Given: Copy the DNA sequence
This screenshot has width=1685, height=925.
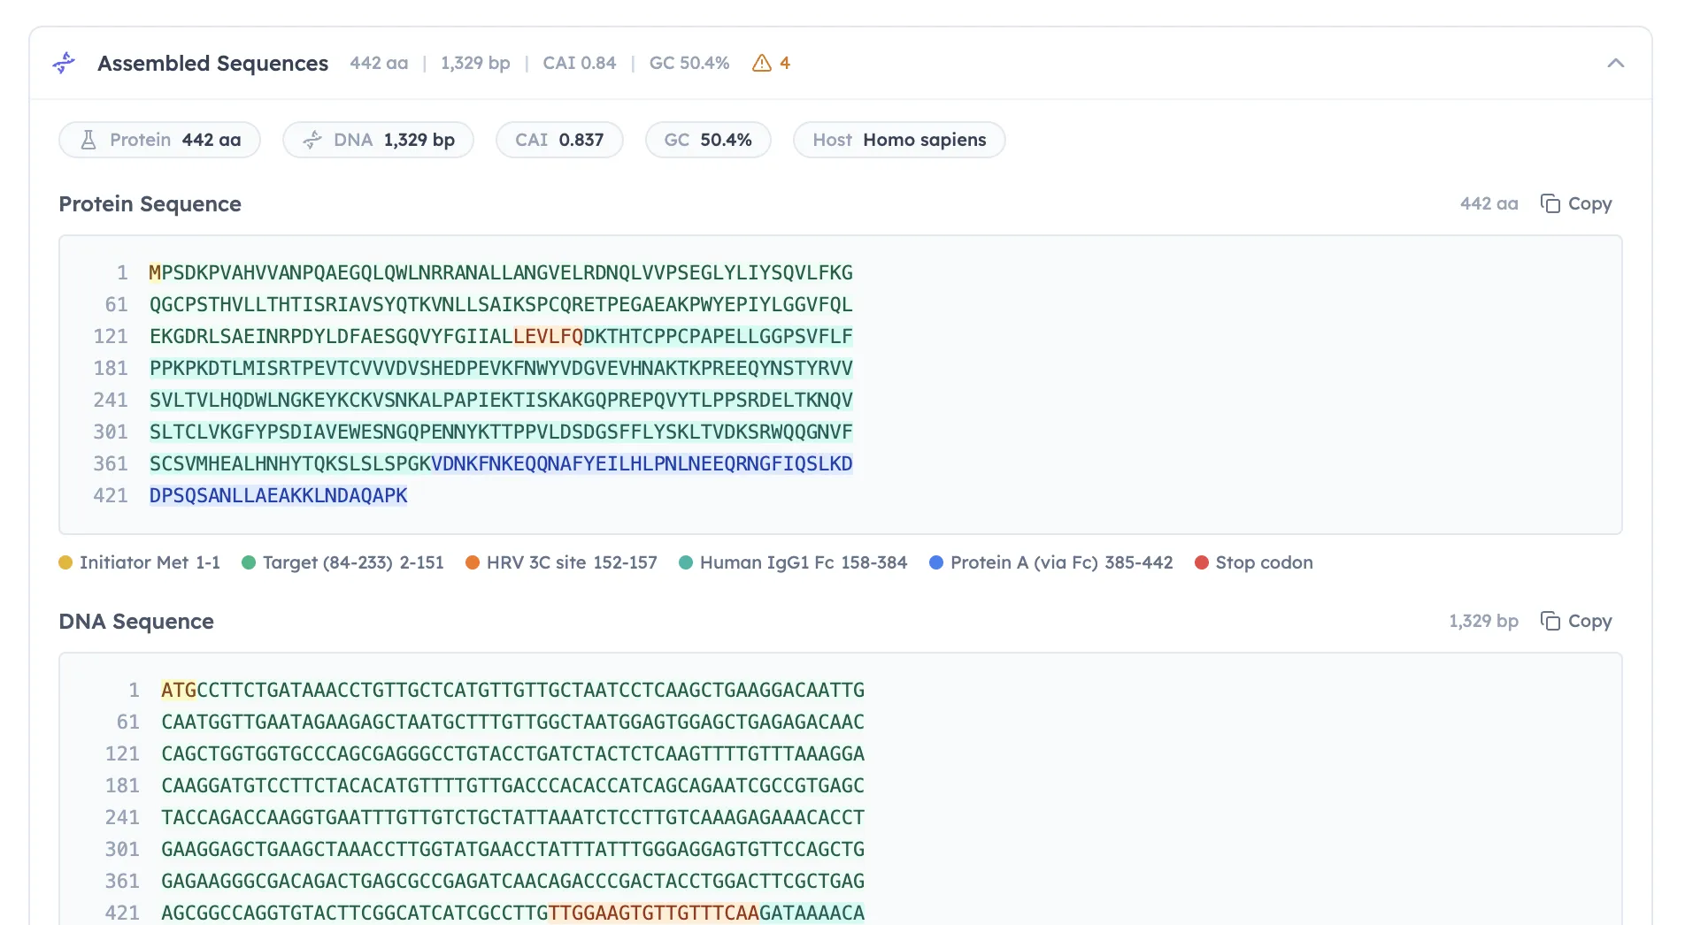Looking at the screenshot, I should coord(1576,621).
